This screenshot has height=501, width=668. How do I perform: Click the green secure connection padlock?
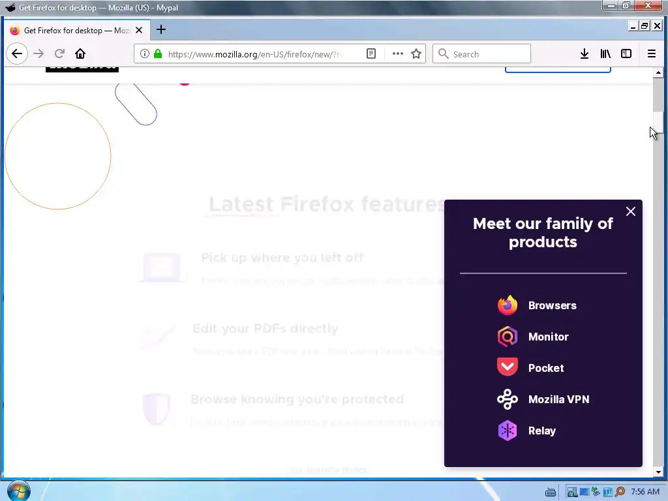coord(158,53)
